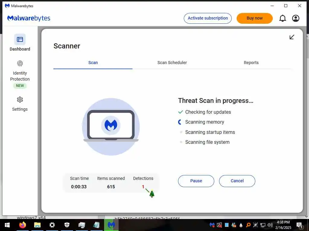This screenshot has width=309, height=231.
Task: Click the Malwarebytes logo in the header
Action: pyautogui.click(x=29, y=18)
